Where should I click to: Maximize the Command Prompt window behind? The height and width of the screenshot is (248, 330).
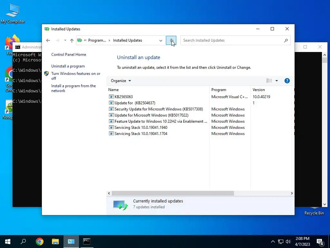[305, 47]
